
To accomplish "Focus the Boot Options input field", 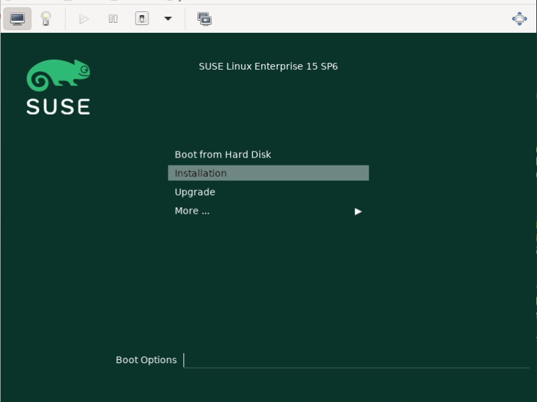I will tap(356, 360).
